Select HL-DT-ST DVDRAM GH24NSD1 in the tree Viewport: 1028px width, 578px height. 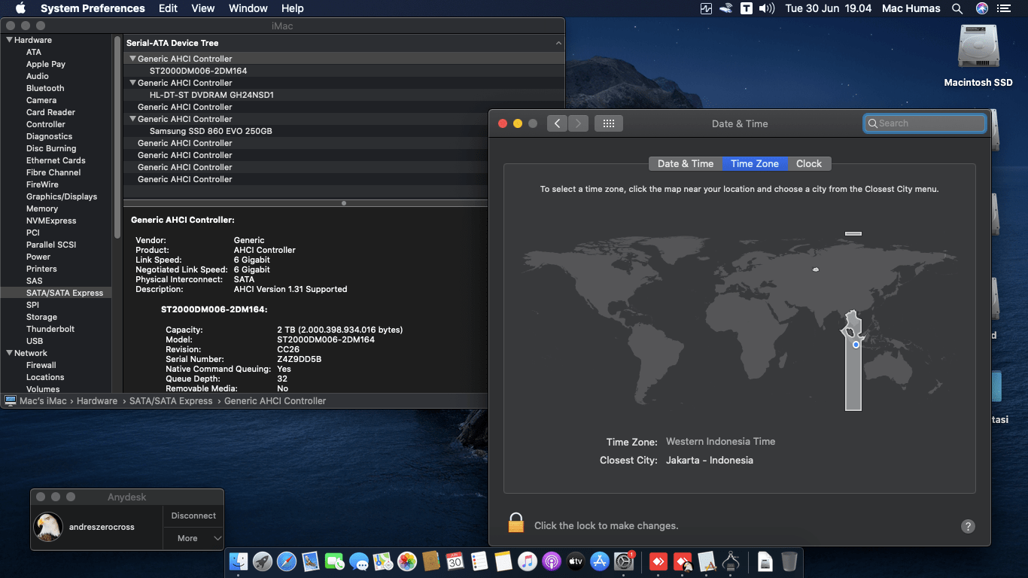click(344, 95)
